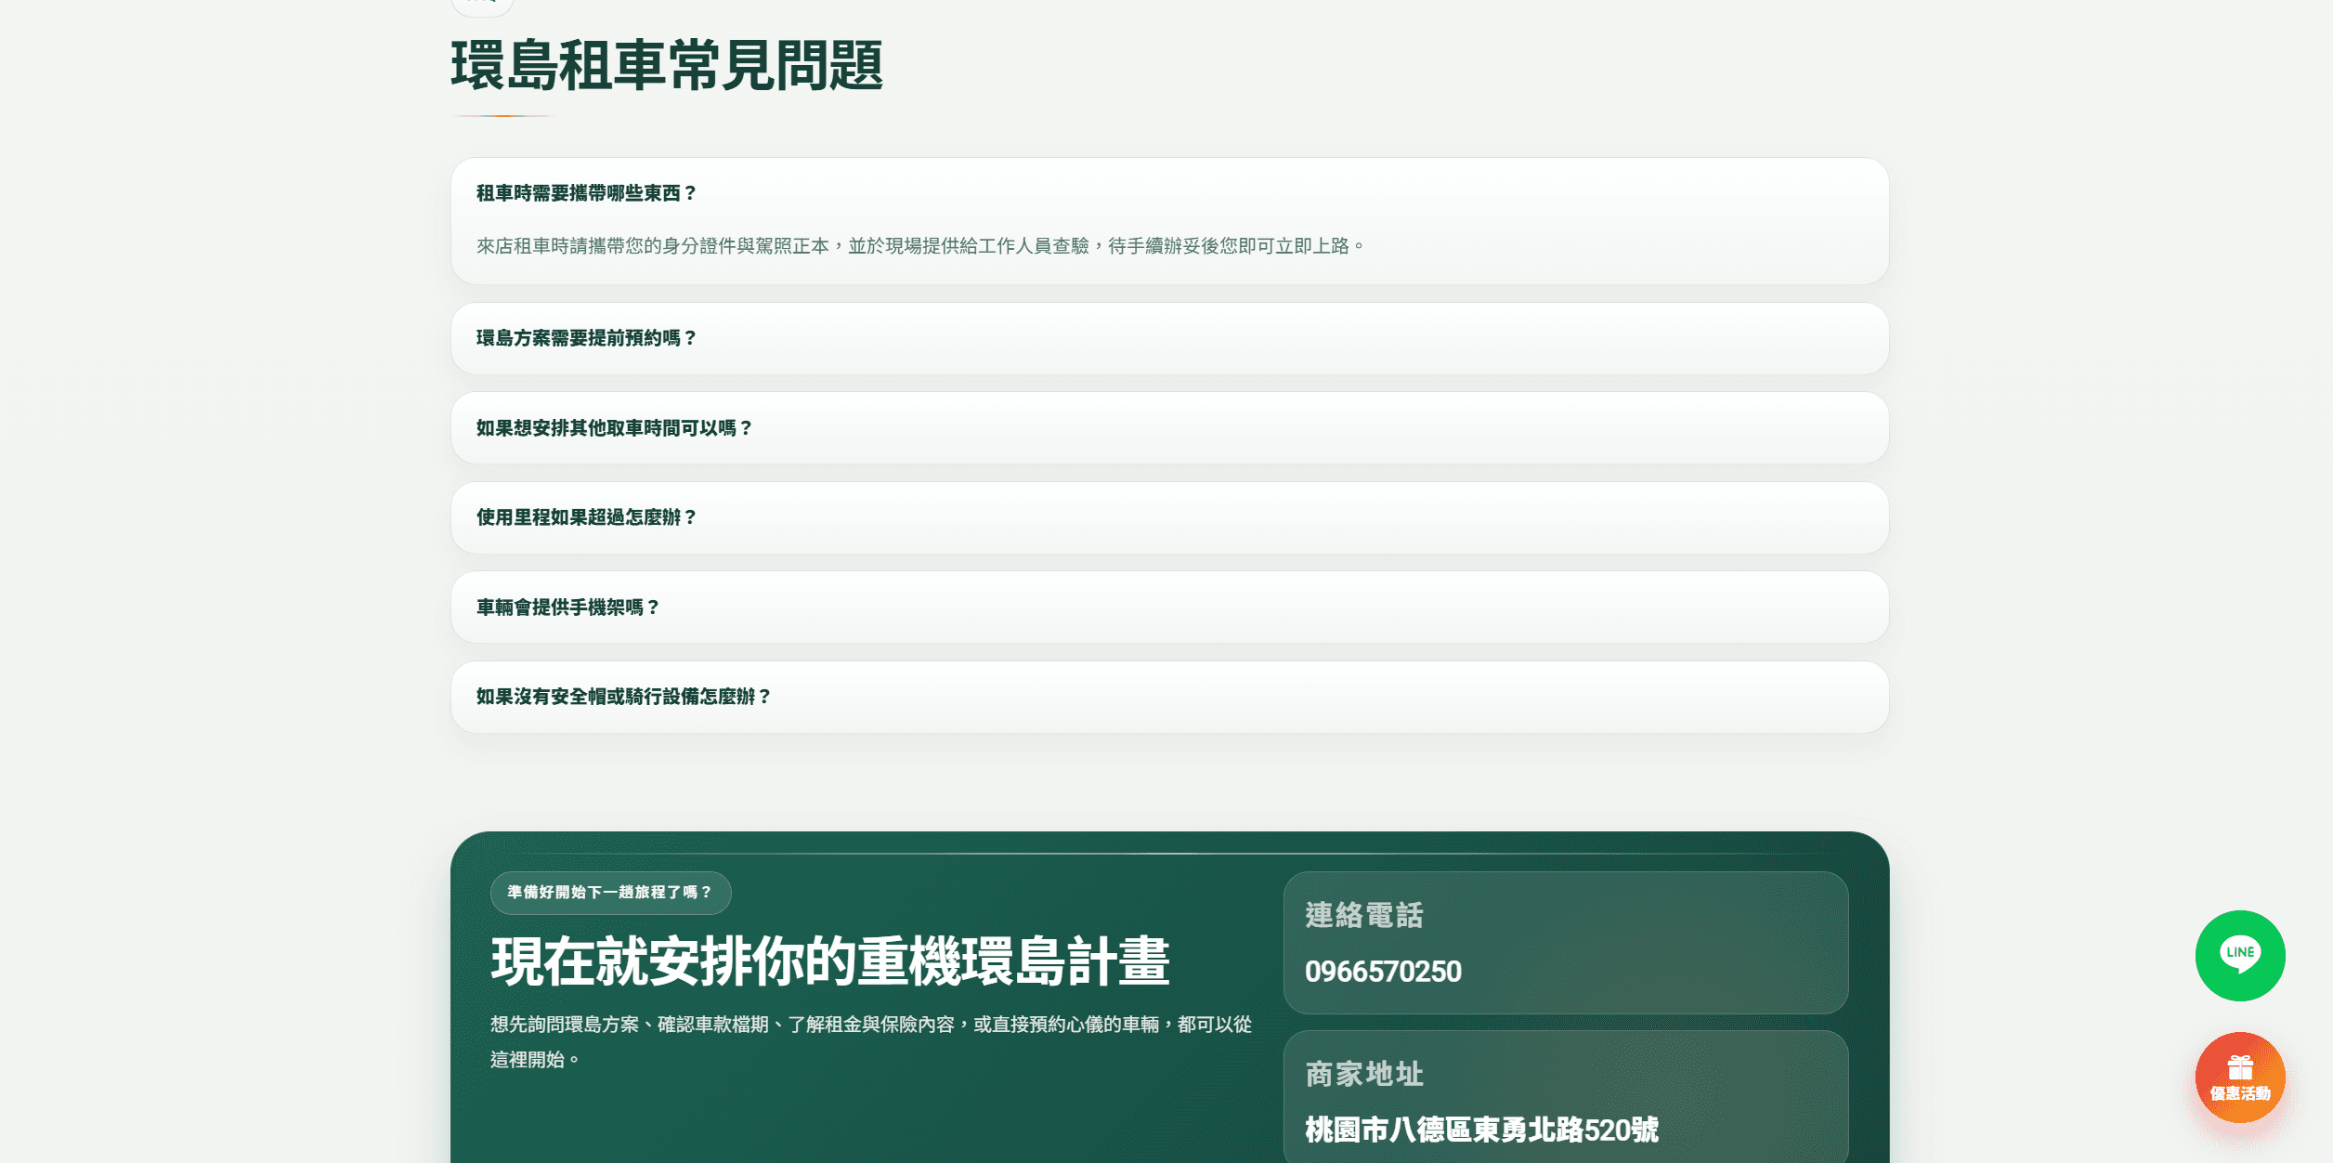Click the 連絡電話 label
Image resolution: width=2333 pixels, height=1163 pixels.
[1363, 915]
